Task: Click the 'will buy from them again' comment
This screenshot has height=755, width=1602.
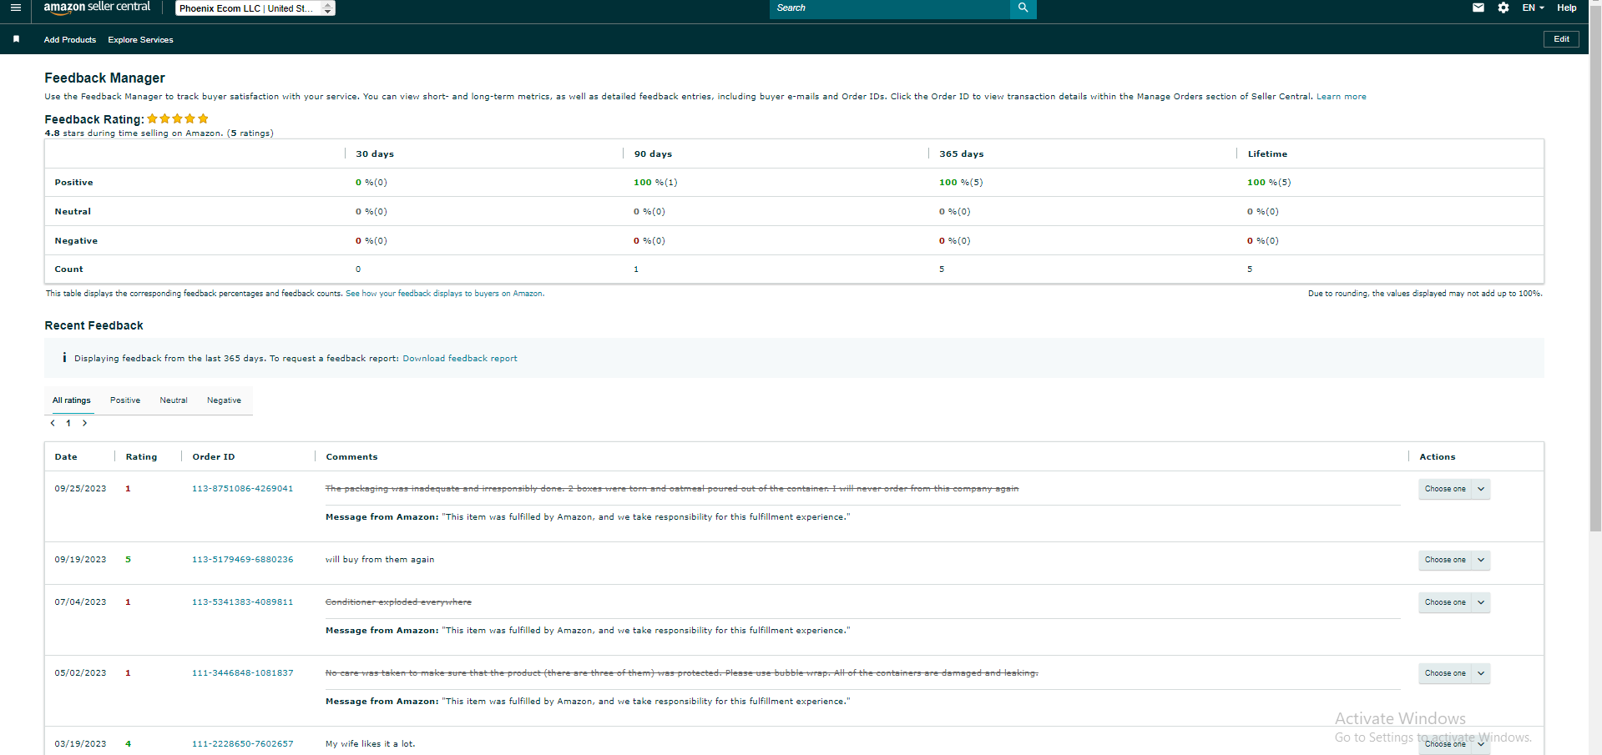Action: [x=380, y=560]
